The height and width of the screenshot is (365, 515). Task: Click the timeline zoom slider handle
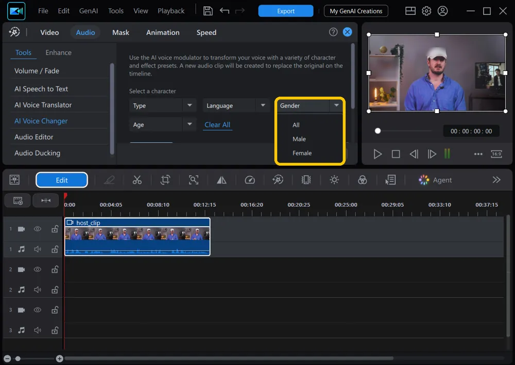click(x=18, y=359)
